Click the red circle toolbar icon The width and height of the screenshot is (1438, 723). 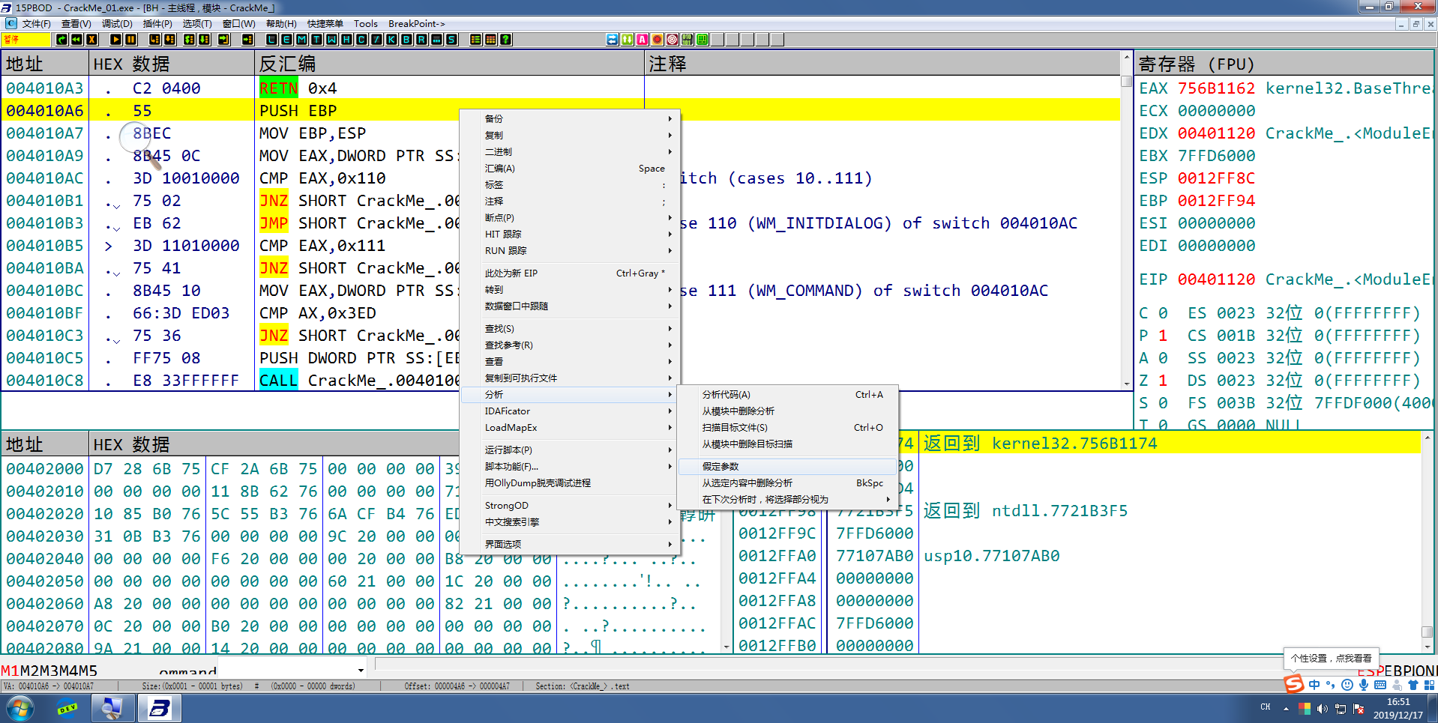[x=658, y=40]
